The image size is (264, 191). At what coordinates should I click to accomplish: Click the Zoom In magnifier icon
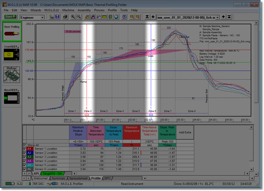pyautogui.click(x=73, y=17)
